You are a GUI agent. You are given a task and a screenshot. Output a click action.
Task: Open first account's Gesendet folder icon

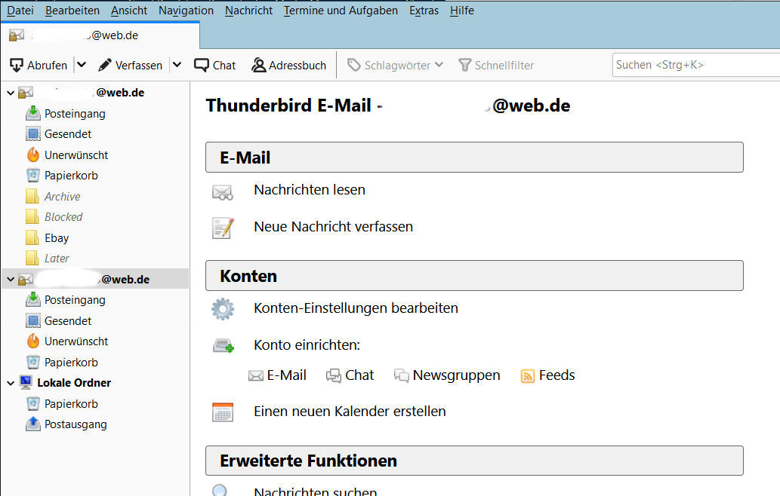pos(32,134)
